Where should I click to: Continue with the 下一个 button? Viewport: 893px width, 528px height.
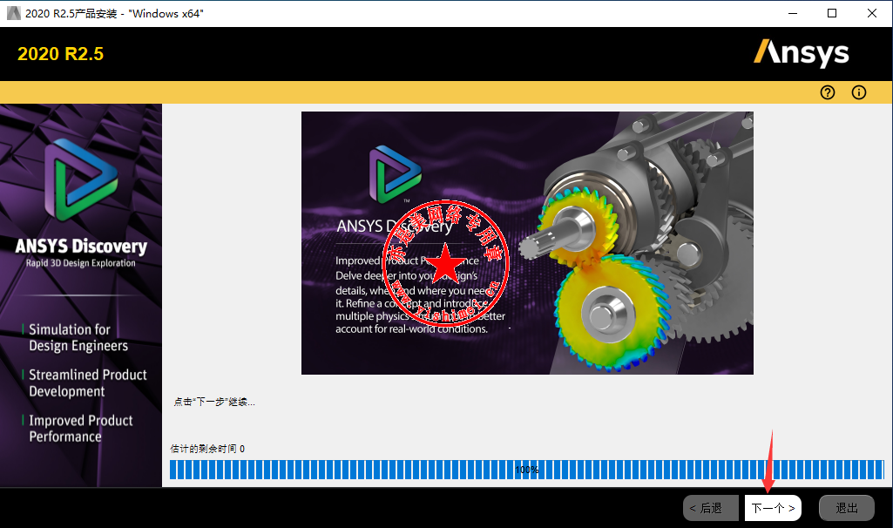[773, 507]
